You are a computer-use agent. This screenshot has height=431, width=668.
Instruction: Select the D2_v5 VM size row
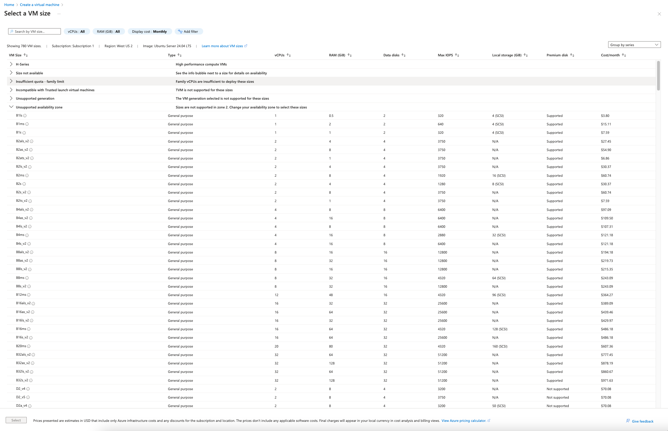click(x=331, y=397)
